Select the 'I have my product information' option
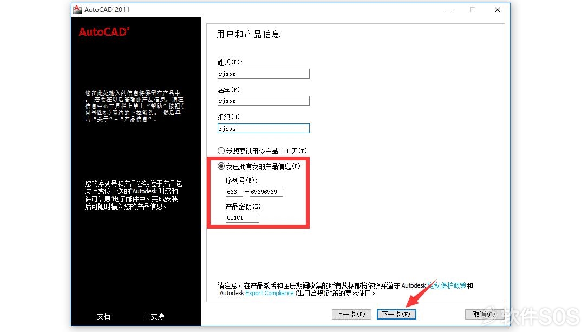 pyautogui.click(x=221, y=166)
